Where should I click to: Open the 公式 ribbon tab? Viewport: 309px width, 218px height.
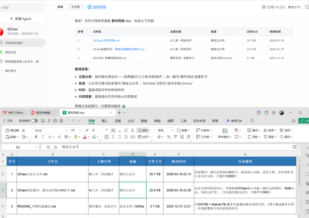tap(131, 121)
